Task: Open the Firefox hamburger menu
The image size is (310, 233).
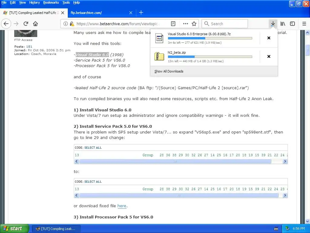Action: pos(304,24)
